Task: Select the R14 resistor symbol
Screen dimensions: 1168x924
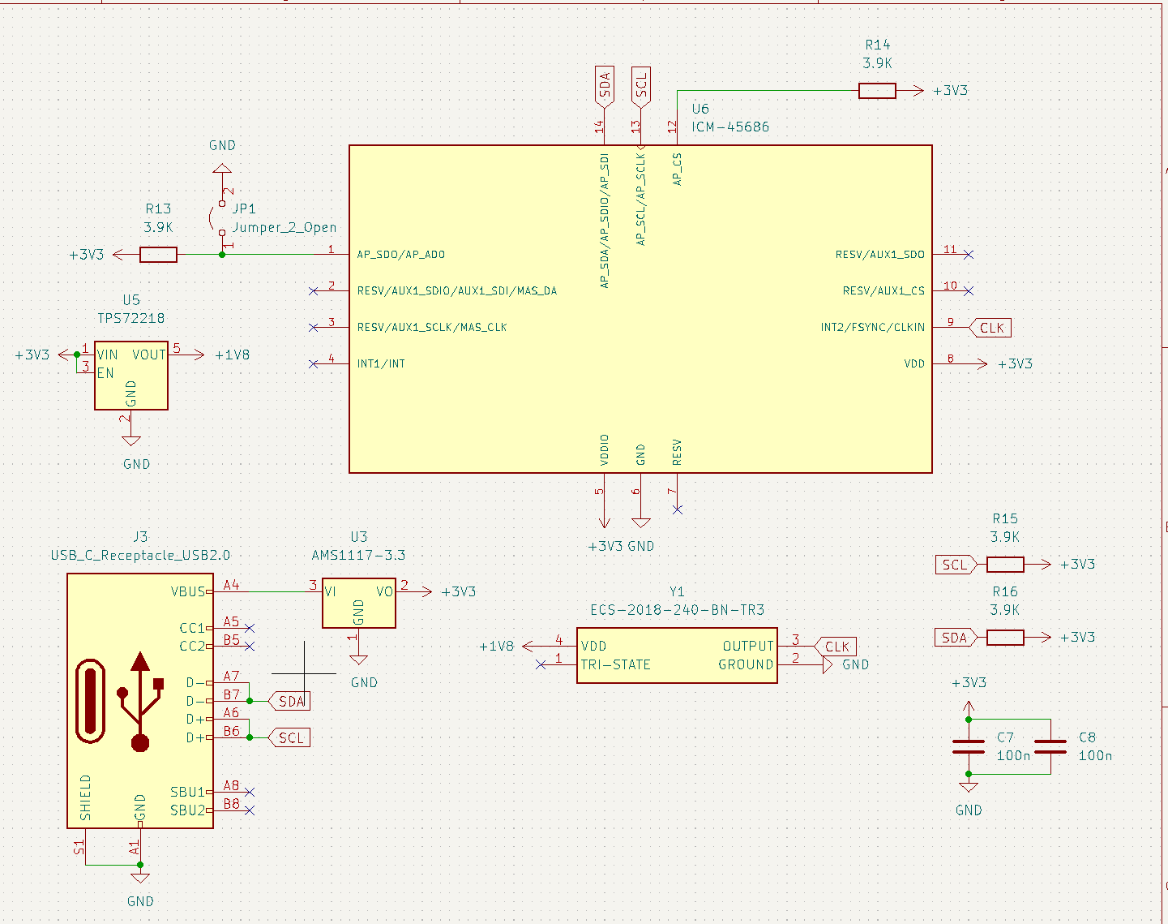Action: 877,91
